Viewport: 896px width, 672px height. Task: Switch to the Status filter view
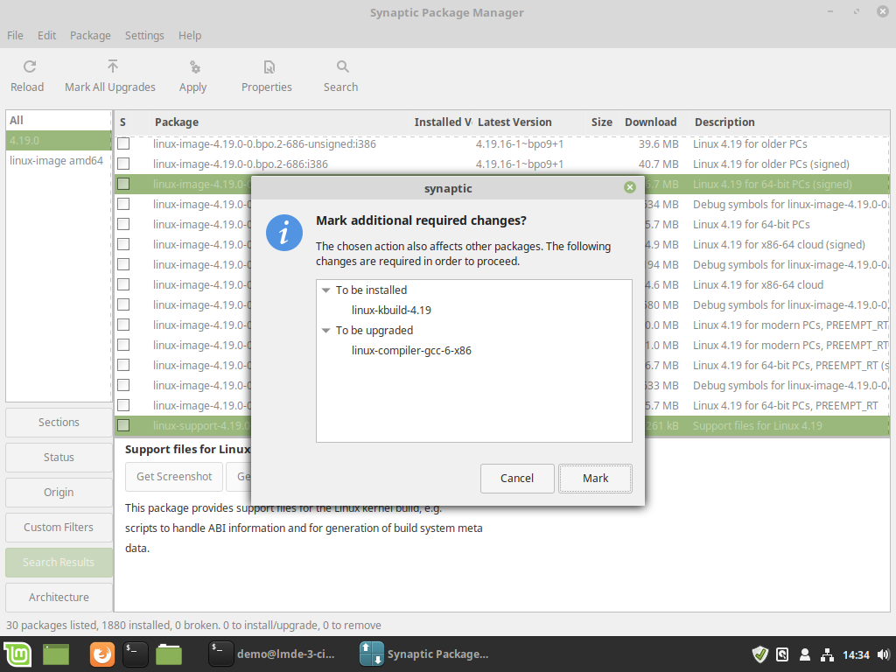[59, 457]
